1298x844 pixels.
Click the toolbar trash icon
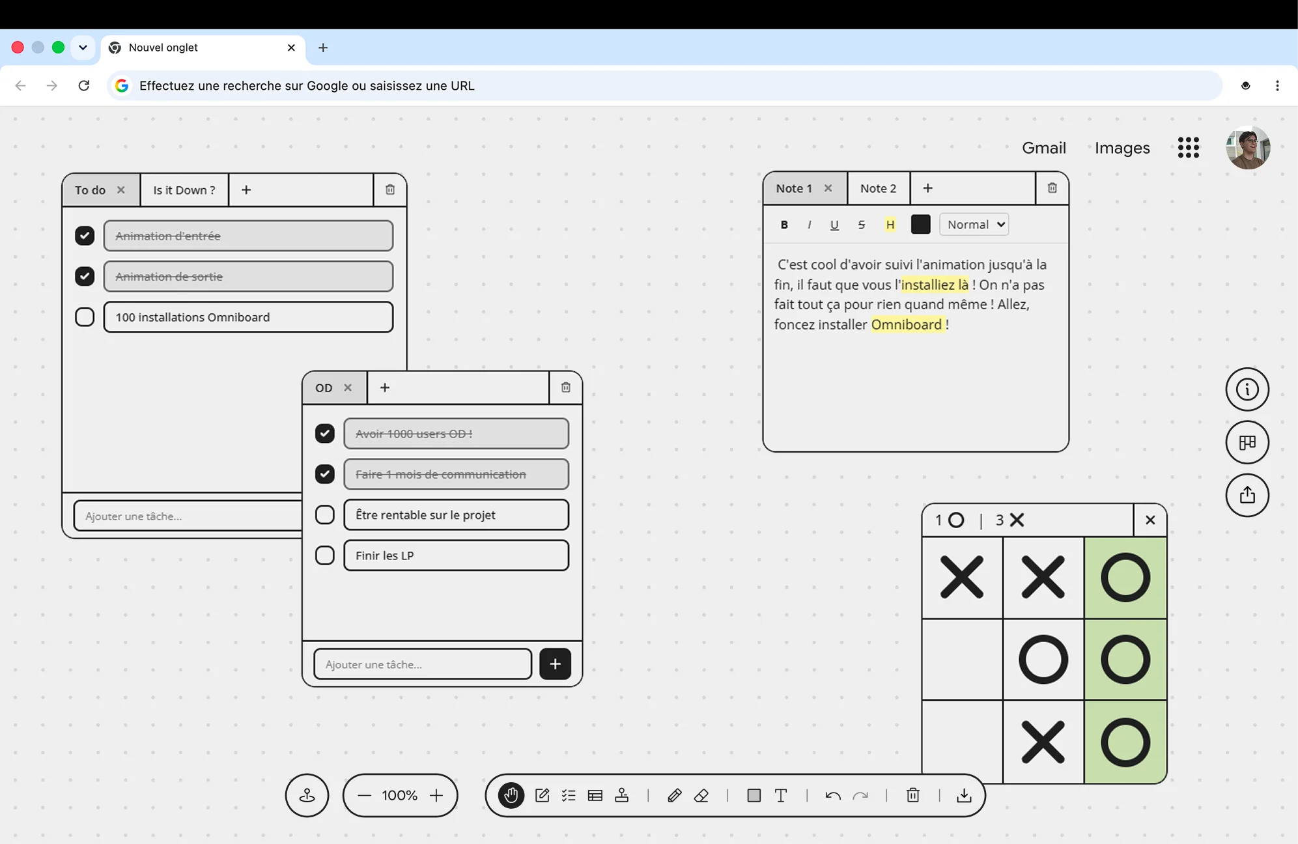[x=913, y=795]
